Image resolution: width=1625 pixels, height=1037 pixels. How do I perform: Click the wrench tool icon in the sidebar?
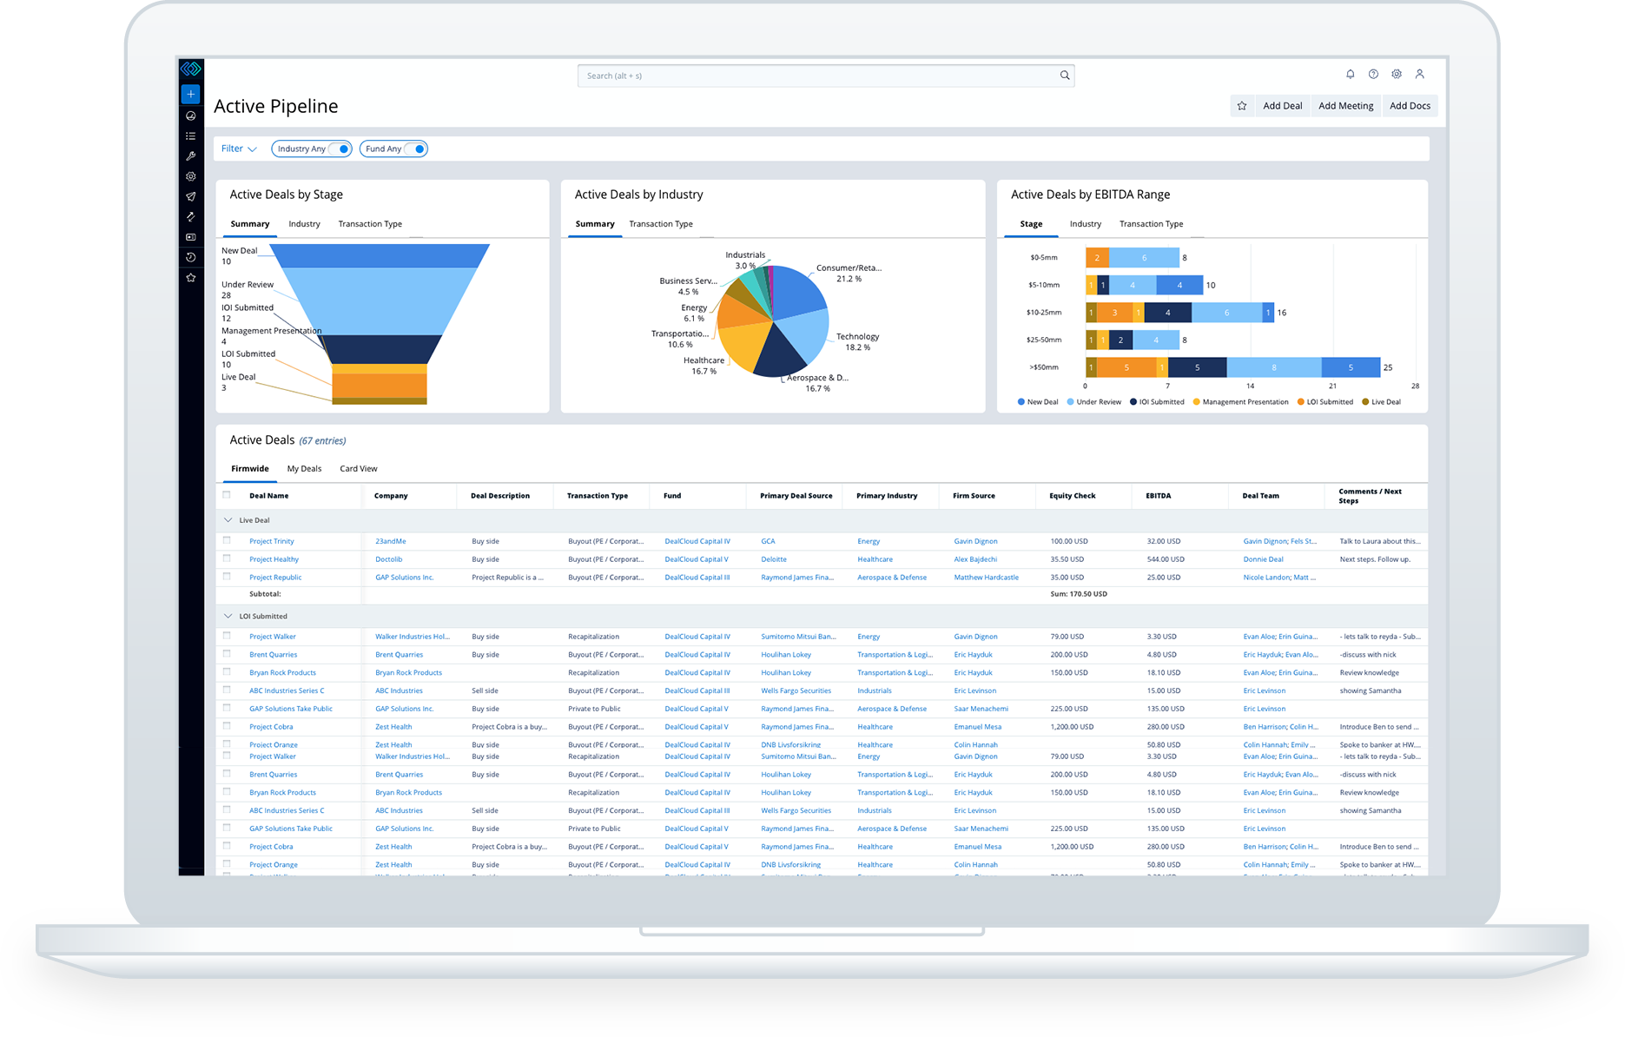(x=190, y=155)
